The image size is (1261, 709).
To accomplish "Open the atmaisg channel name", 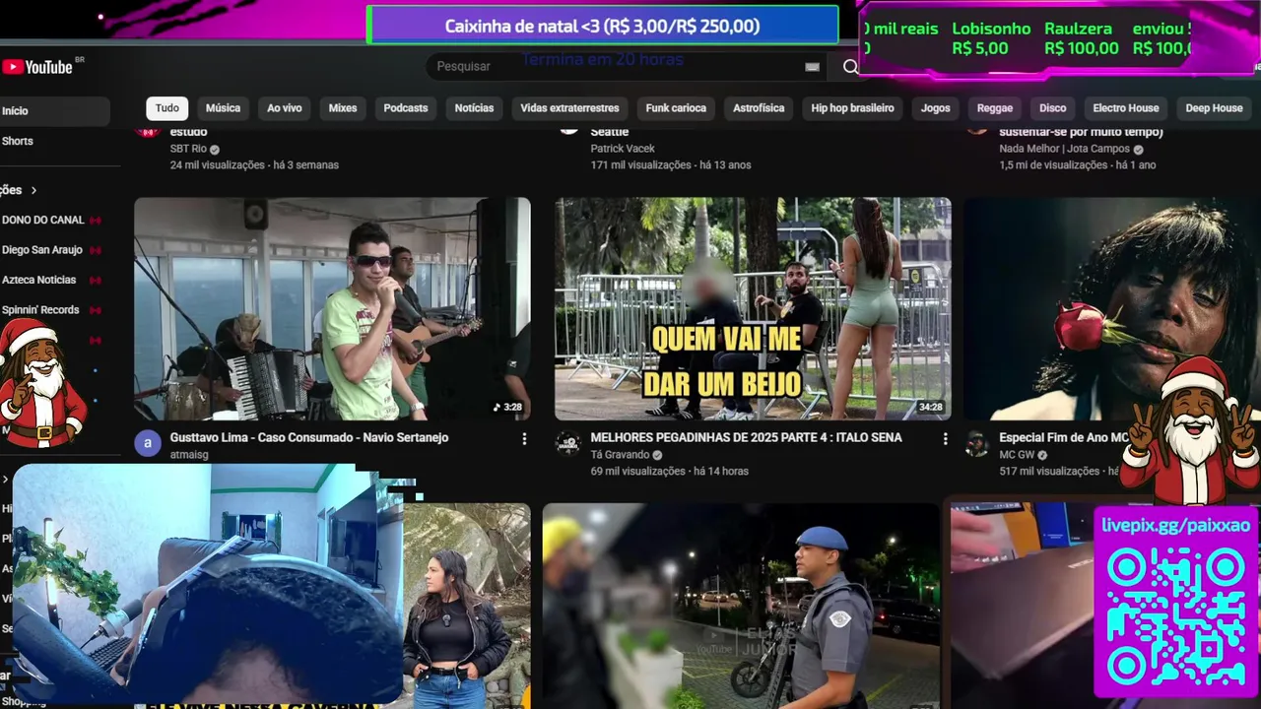I will click(188, 455).
